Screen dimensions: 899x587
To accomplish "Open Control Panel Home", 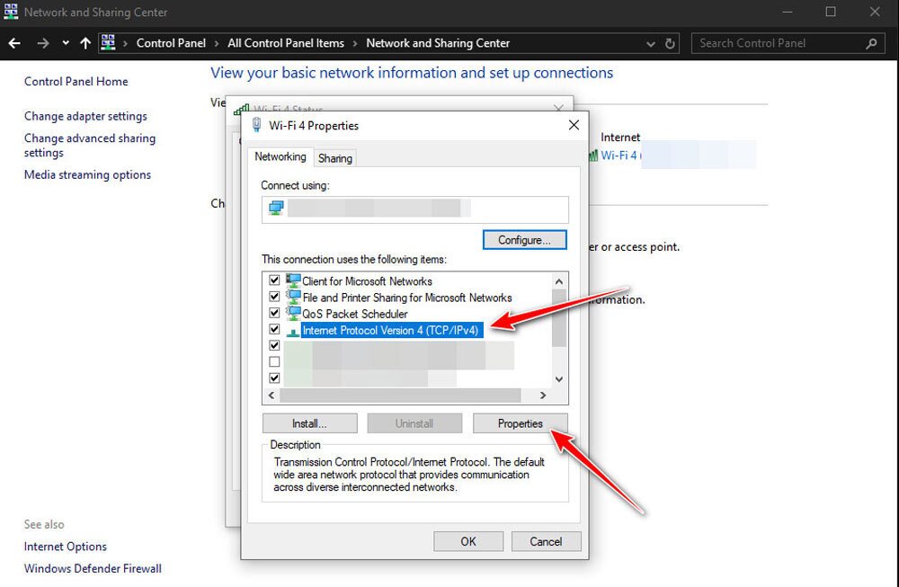I will point(76,82).
